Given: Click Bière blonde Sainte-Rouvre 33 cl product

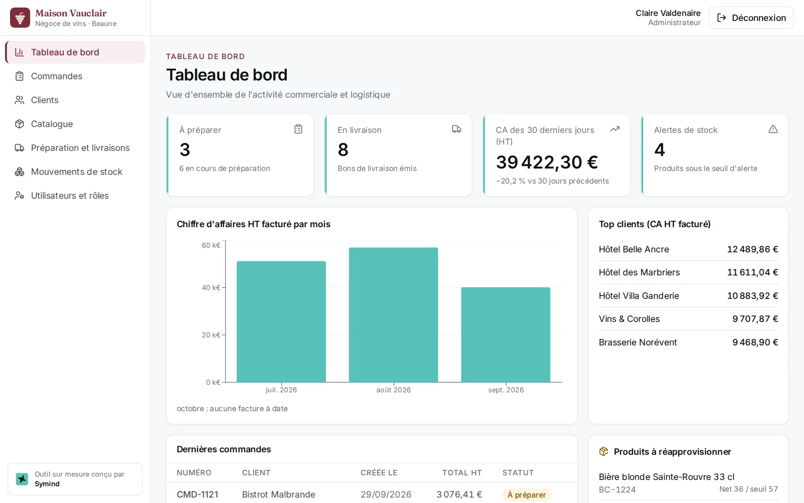Looking at the screenshot, I should click(667, 477).
